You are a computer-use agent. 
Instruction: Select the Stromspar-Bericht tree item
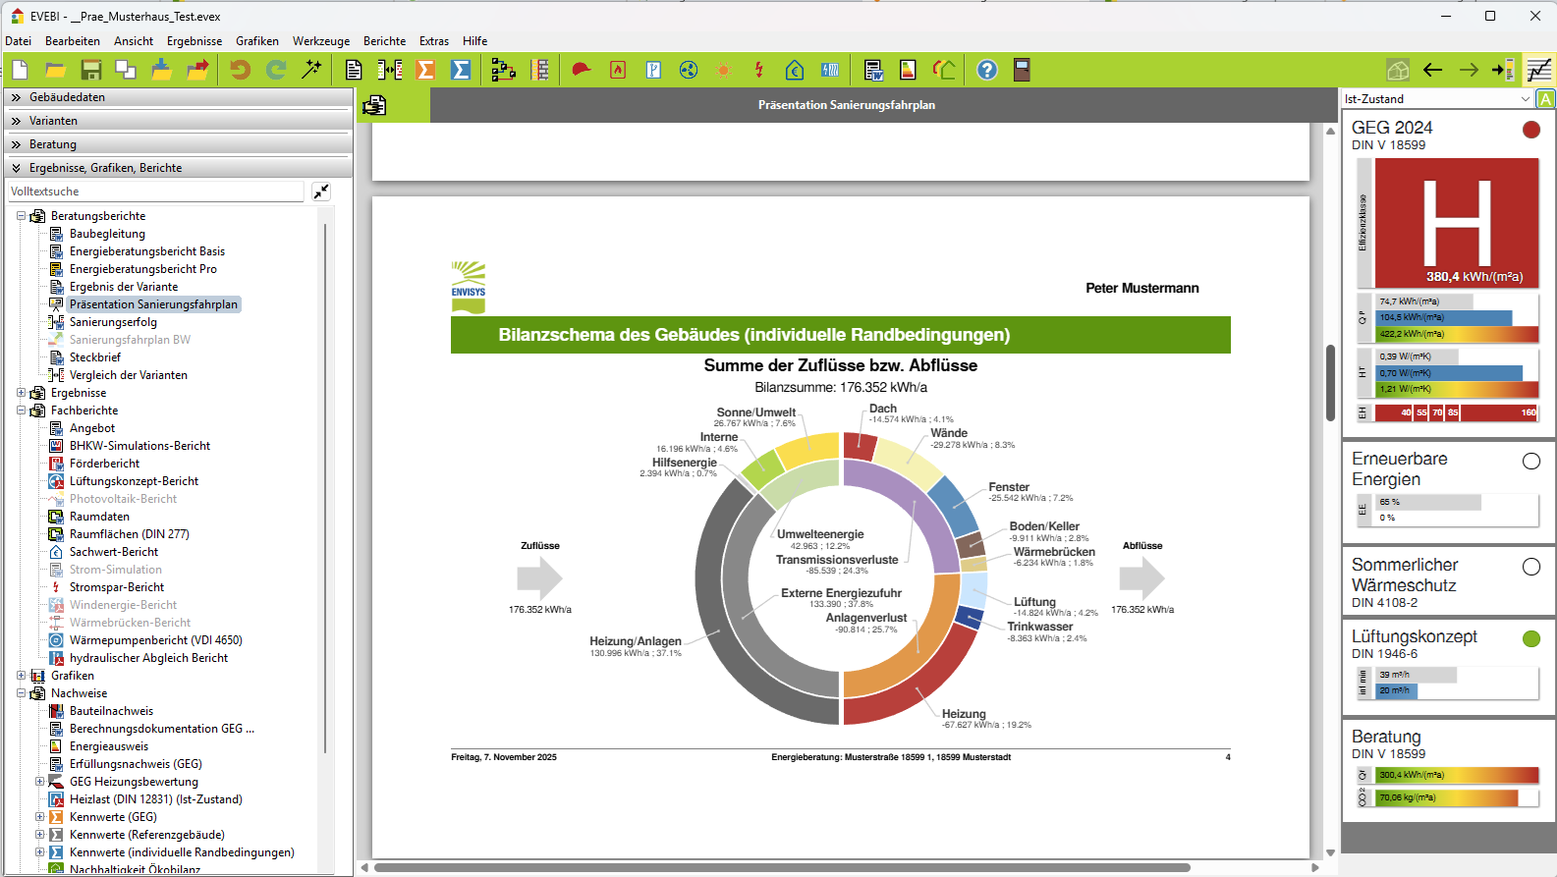pos(117,587)
